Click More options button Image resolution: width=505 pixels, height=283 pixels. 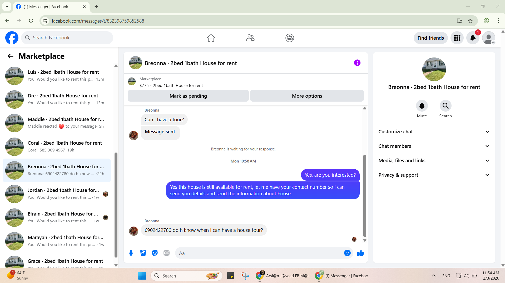307,96
